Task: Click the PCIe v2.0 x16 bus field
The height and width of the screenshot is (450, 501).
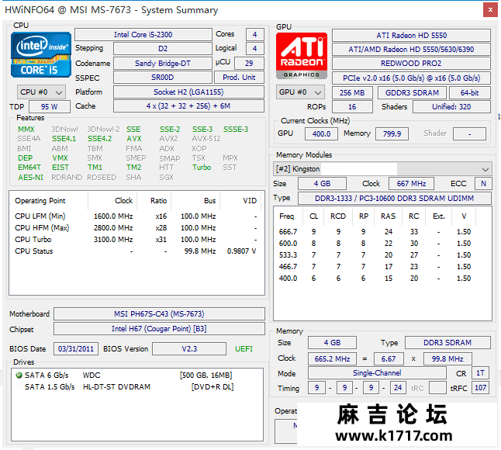Action: (x=411, y=78)
